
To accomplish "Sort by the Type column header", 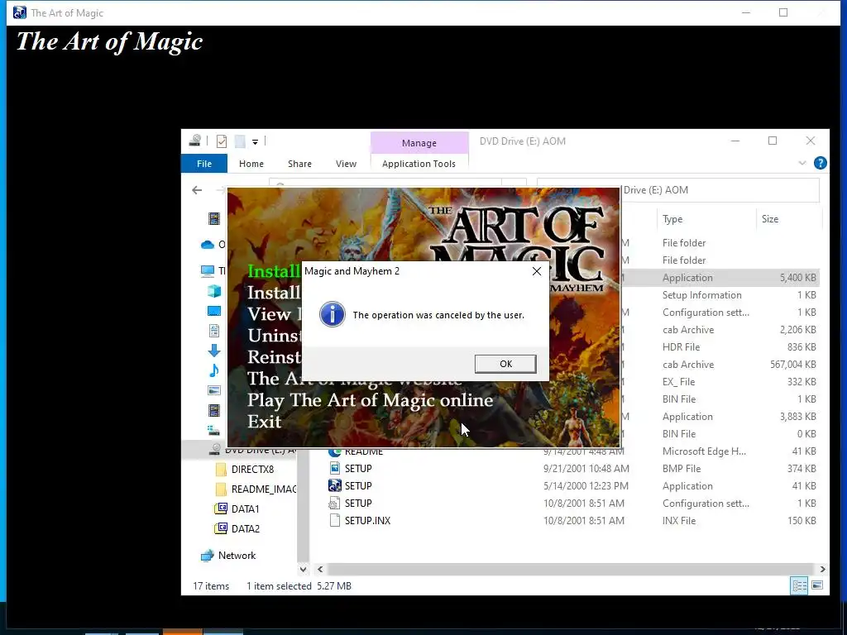I will 672,218.
